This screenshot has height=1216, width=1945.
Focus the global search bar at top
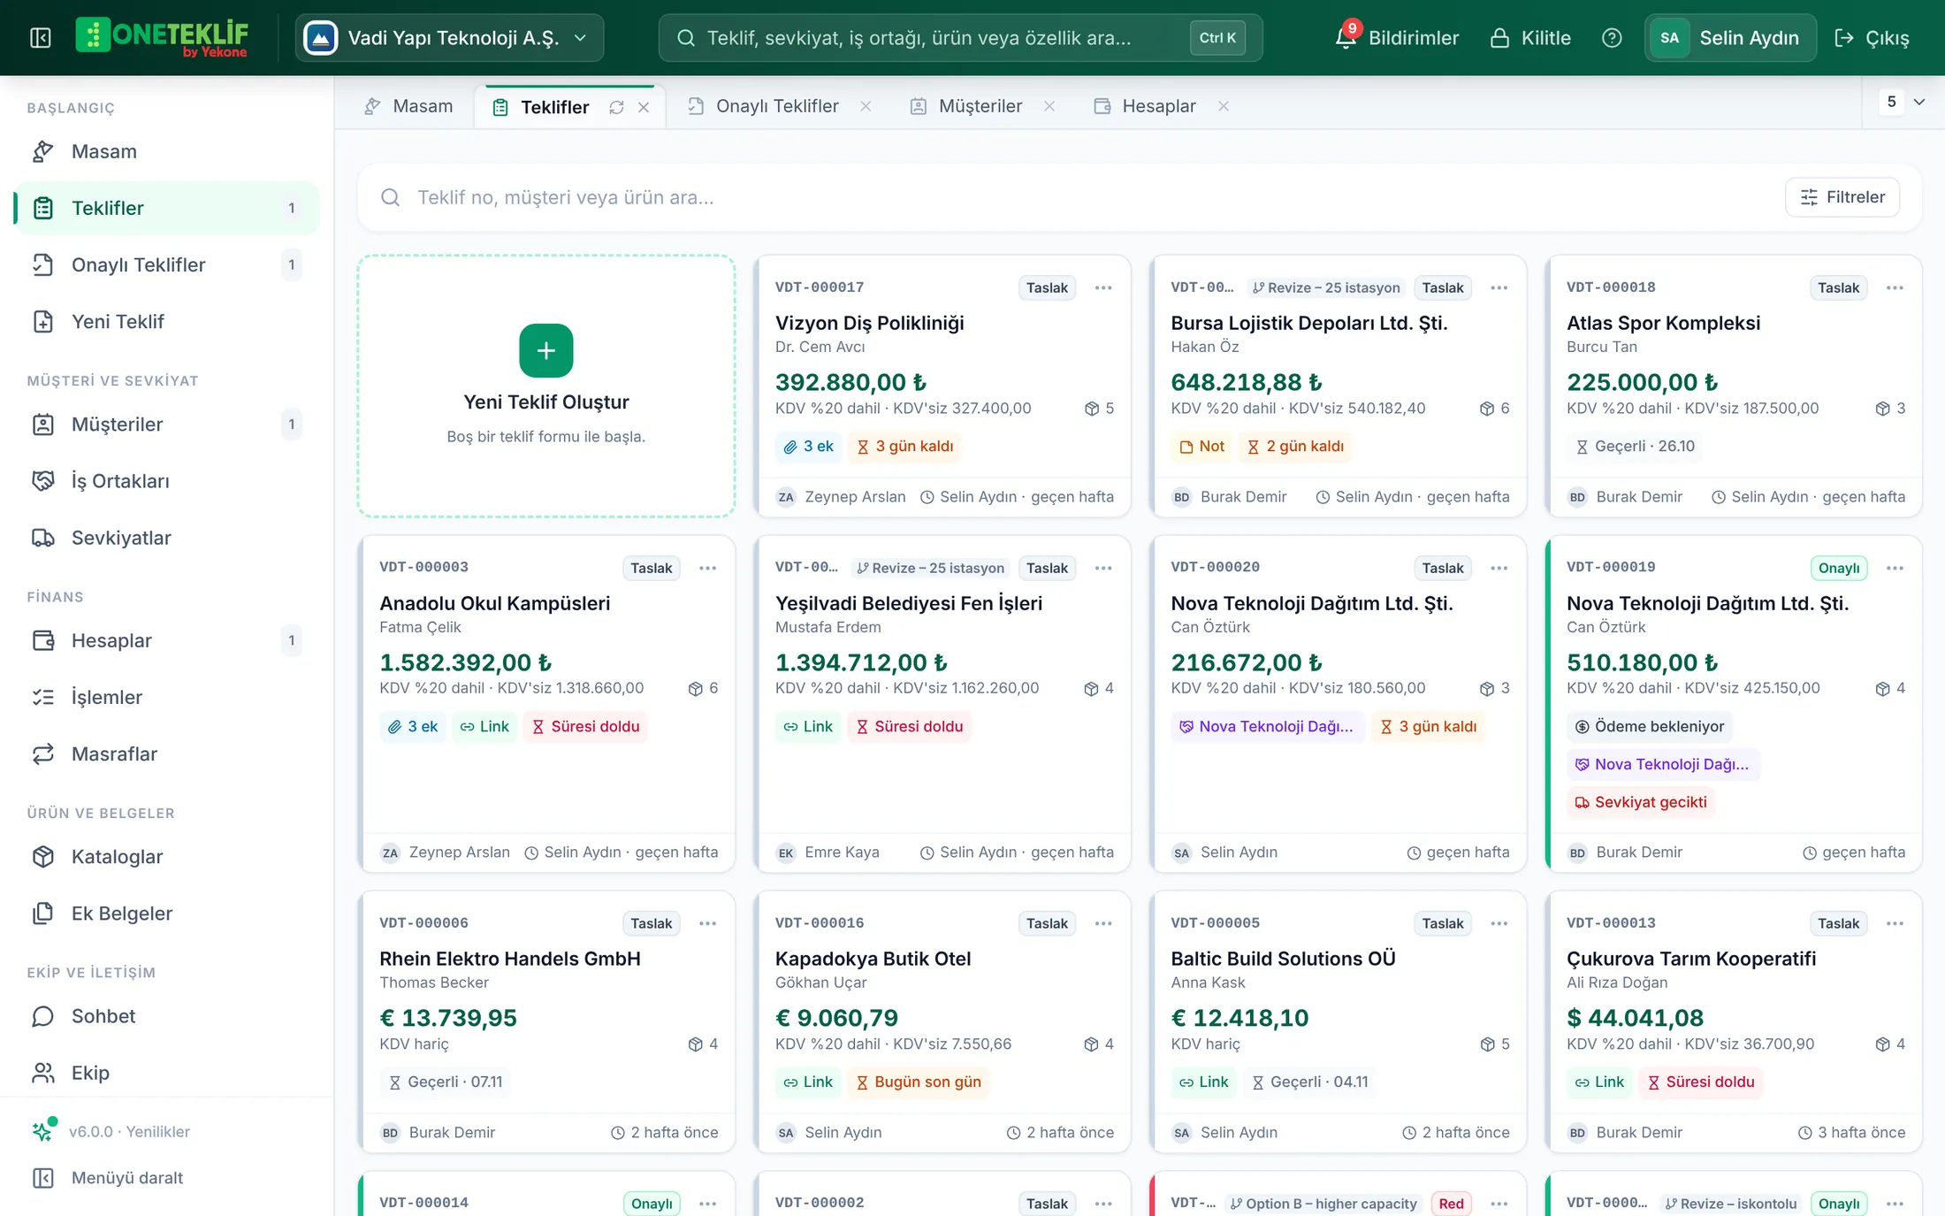point(960,38)
